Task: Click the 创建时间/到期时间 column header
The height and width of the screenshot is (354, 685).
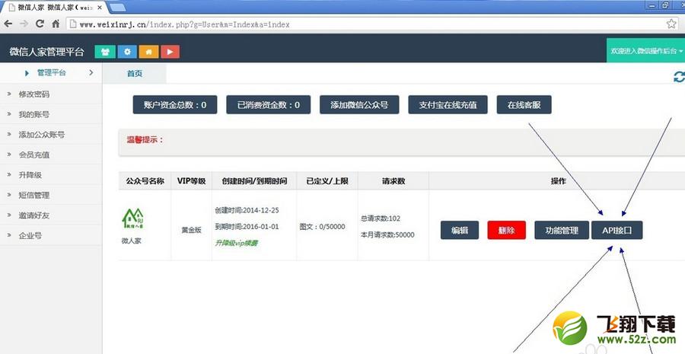Action: point(254,181)
